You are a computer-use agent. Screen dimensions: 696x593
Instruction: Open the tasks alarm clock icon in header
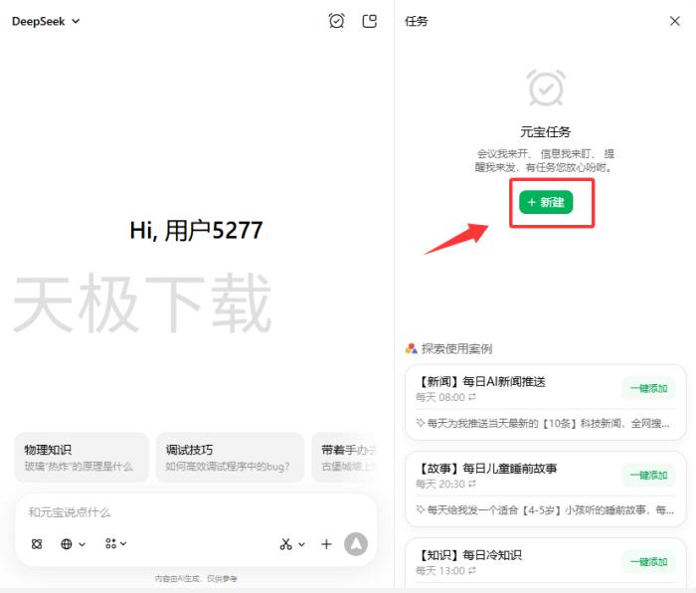click(x=336, y=21)
